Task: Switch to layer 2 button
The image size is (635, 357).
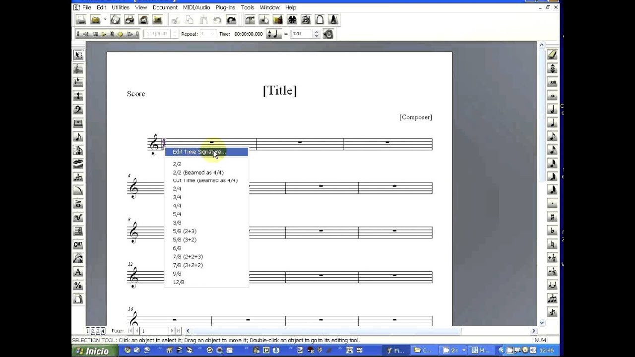Action: click(x=93, y=331)
